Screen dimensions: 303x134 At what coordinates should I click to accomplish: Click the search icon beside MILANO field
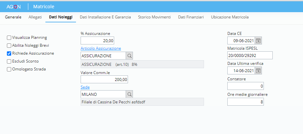click(x=129, y=94)
